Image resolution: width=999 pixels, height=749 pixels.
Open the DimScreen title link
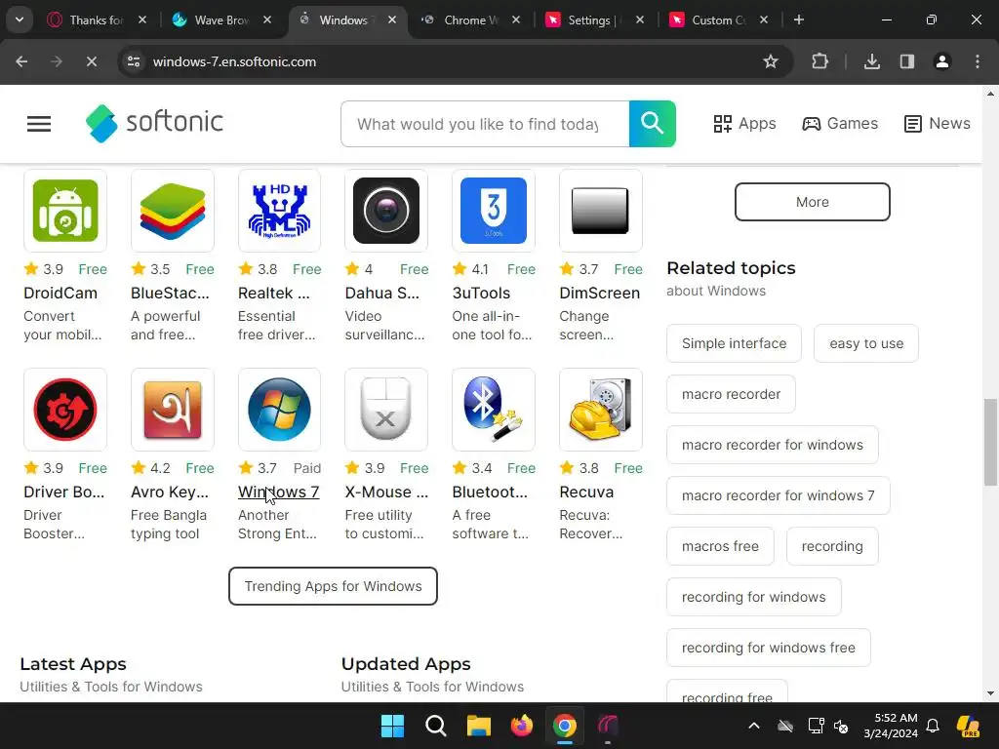600,293
